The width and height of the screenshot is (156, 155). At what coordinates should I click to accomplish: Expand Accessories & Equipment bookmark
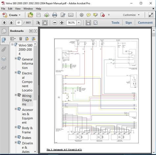coord(16,109)
